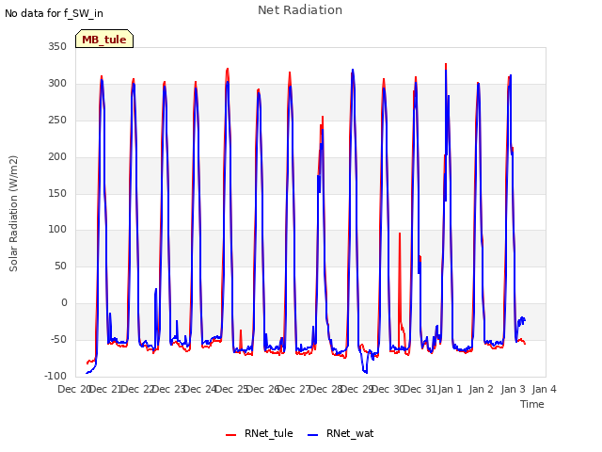Click the blue dip below -90 on Dec 29

(365, 372)
